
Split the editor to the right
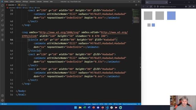(136, 5)
